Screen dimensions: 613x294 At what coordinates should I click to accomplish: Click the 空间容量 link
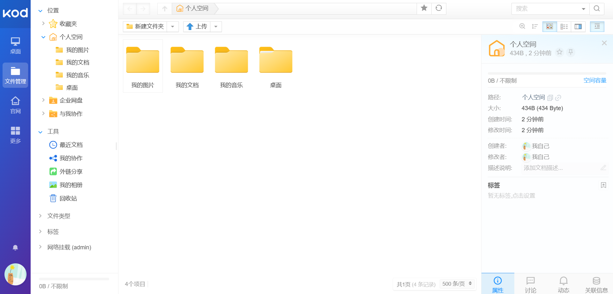(595, 80)
